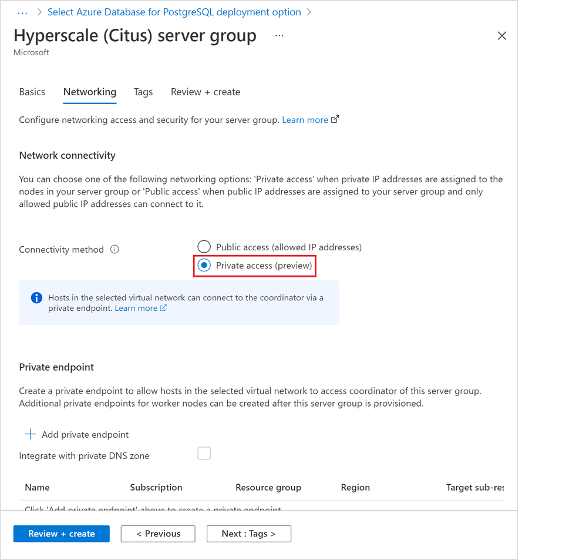The height and width of the screenshot is (560, 586).
Task: Switch to the Basics tab
Action: pyautogui.click(x=32, y=92)
